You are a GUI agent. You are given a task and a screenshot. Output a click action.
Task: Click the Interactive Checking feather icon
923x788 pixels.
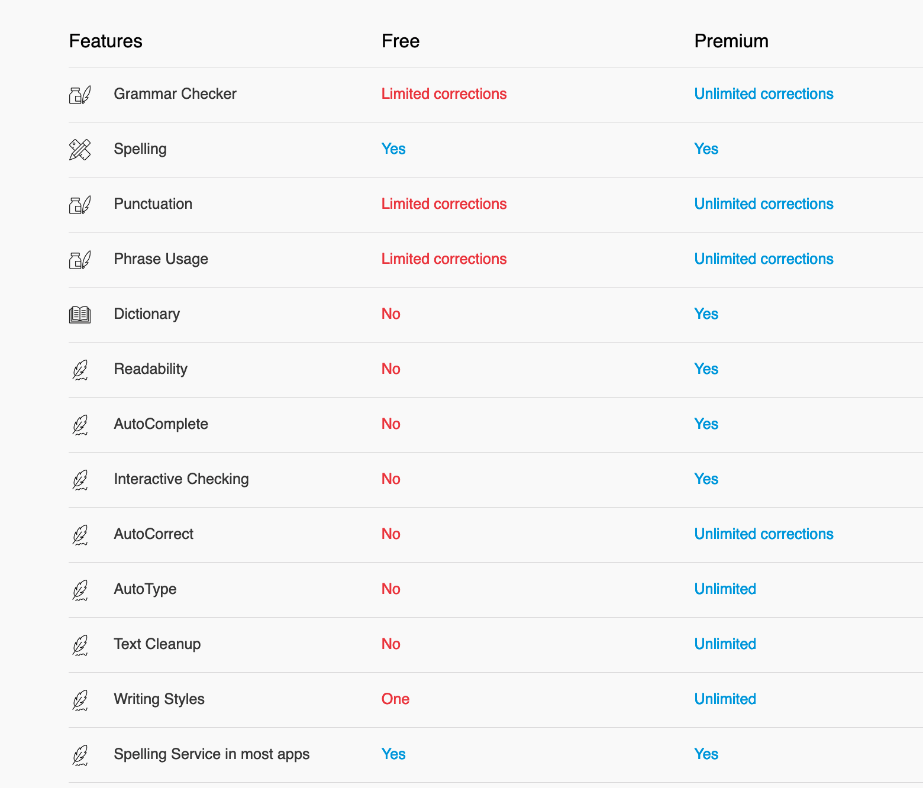pyautogui.click(x=80, y=480)
